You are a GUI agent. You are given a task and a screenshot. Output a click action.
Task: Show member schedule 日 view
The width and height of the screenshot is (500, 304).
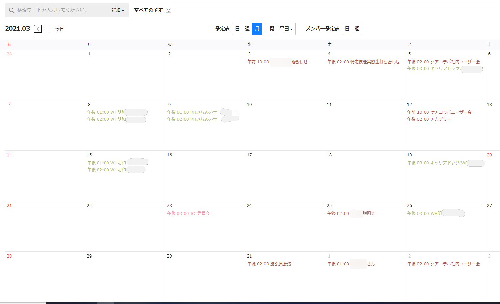347,29
